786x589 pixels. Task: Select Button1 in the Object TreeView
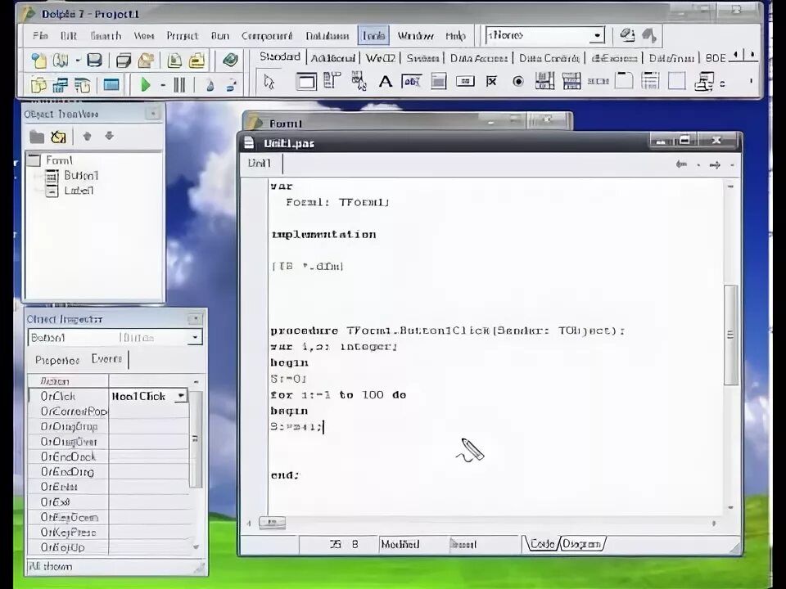[x=81, y=175]
